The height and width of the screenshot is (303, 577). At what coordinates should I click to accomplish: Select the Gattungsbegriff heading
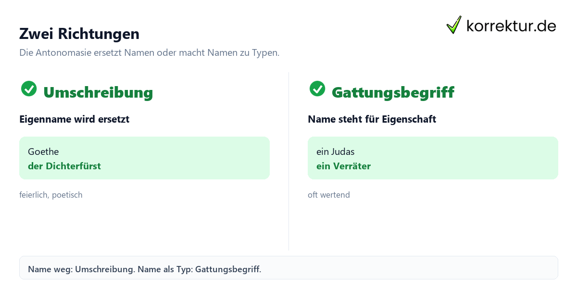point(393,92)
